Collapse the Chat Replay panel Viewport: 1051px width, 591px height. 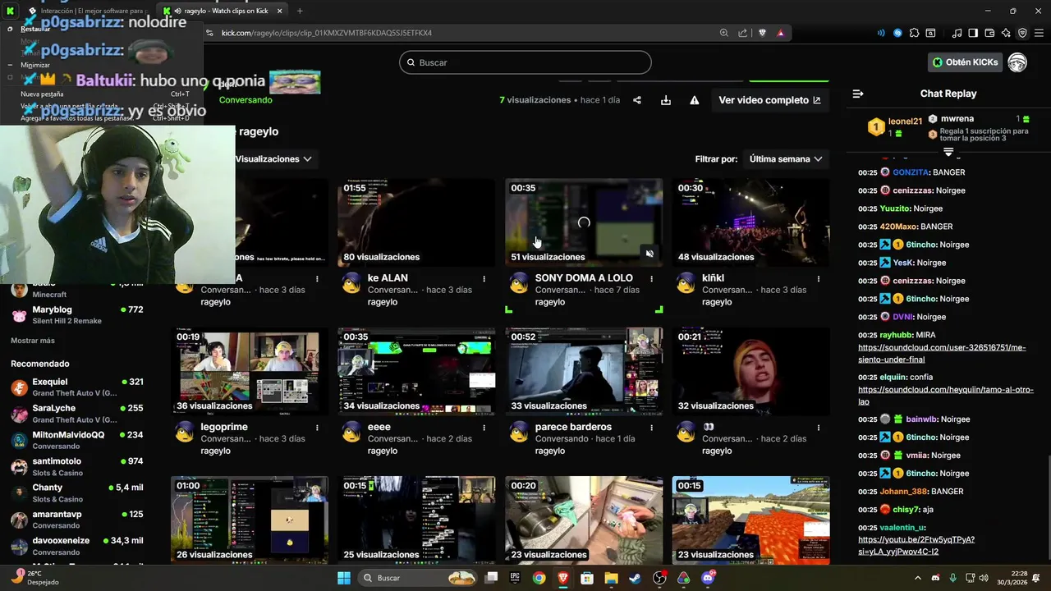pos(858,94)
